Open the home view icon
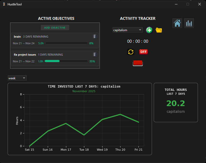Viewport: 206px width, 163px height. click(x=177, y=23)
